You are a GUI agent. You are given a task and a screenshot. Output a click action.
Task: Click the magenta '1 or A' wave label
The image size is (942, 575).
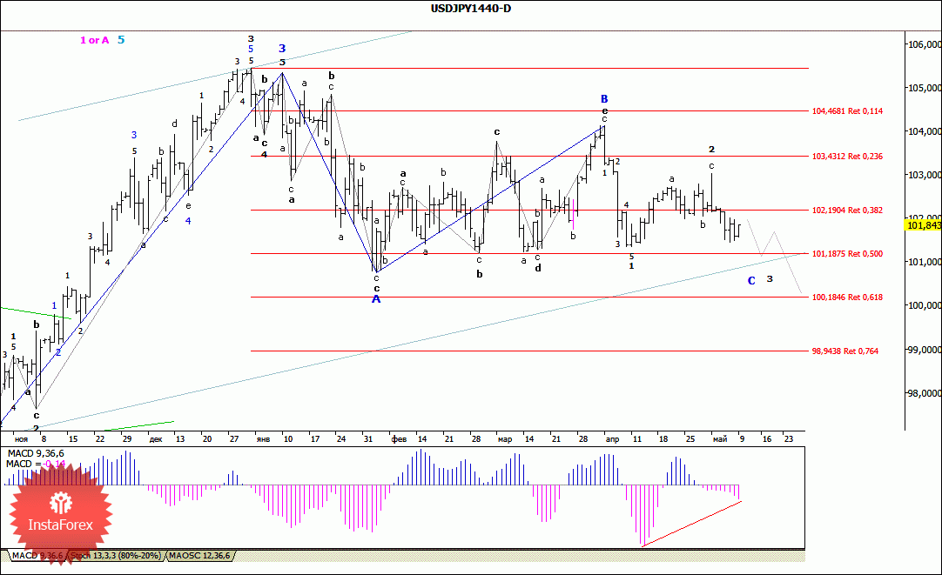tap(94, 40)
